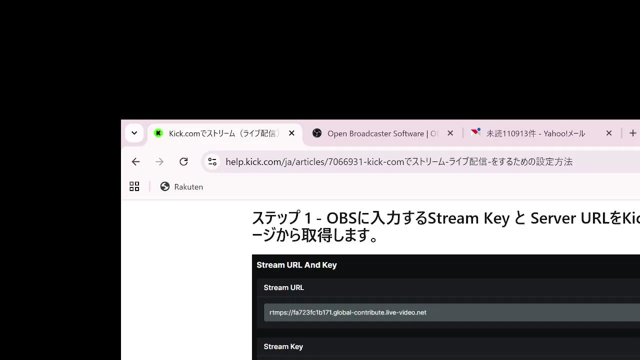Open a new browser tab
Image resolution: width=640 pixels, height=360 pixels.
point(632,133)
